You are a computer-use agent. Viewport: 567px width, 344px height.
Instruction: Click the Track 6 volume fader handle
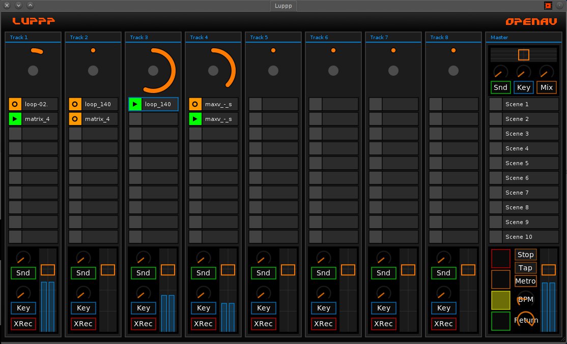(x=348, y=270)
